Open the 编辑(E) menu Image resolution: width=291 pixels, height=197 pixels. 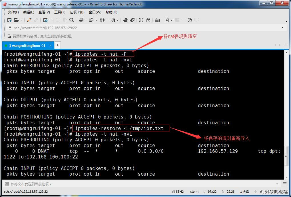[x=29, y=12]
